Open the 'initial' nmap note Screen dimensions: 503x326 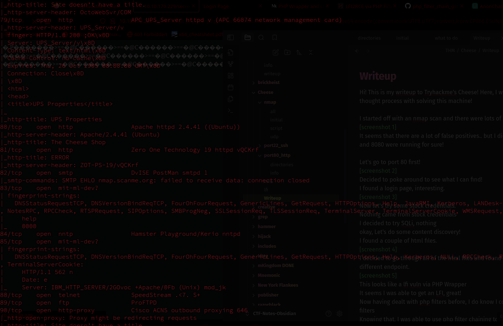[x=276, y=120]
